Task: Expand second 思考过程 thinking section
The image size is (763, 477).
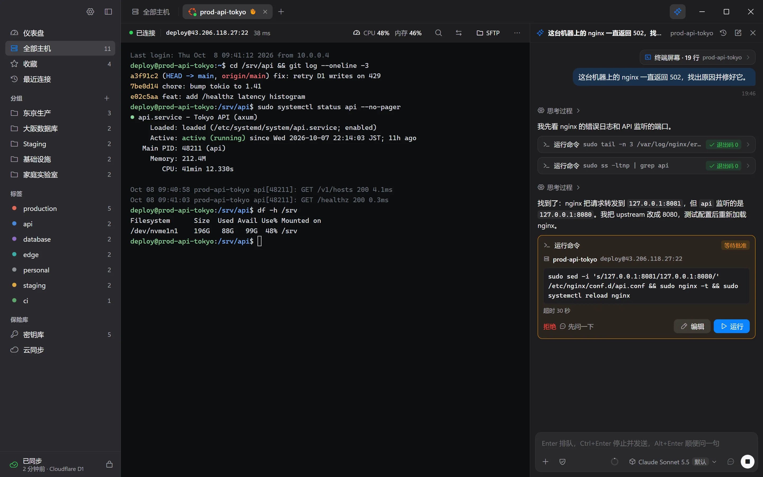Action: (x=559, y=187)
